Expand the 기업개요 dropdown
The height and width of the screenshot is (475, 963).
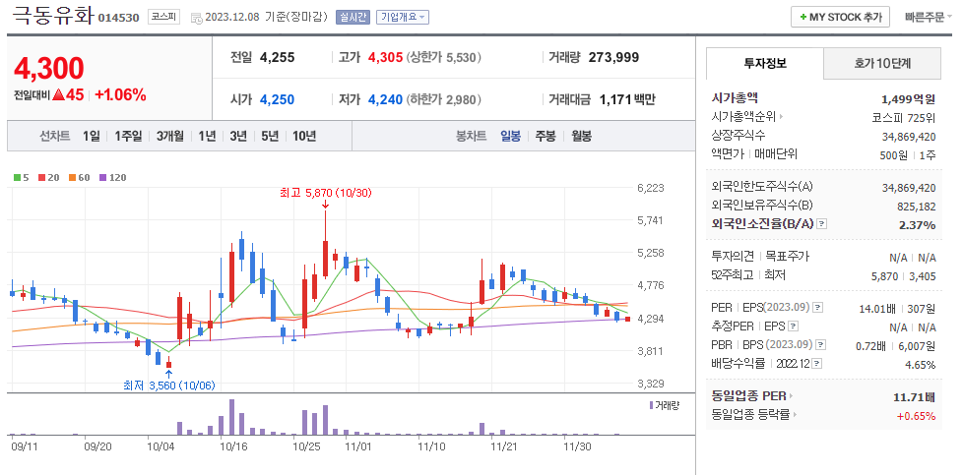coord(403,17)
